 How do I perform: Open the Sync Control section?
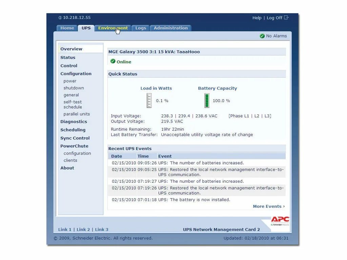pyautogui.click(x=75, y=138)
